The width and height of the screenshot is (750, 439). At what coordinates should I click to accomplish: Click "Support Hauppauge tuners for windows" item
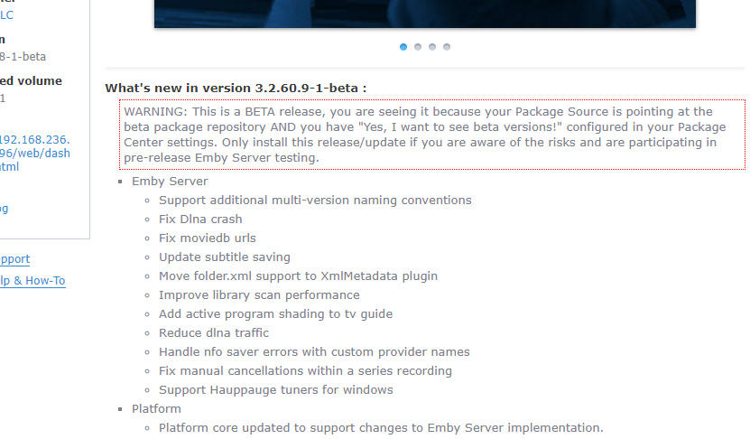click(x=275, y=389)
